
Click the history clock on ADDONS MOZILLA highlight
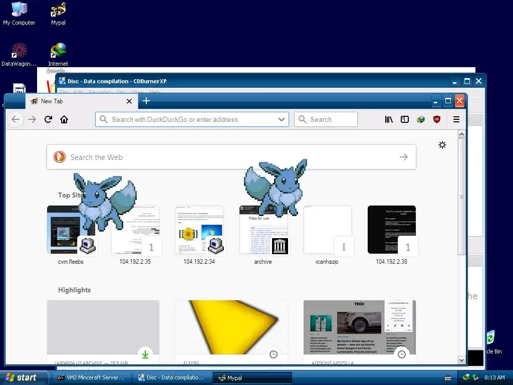pos(402,354)
